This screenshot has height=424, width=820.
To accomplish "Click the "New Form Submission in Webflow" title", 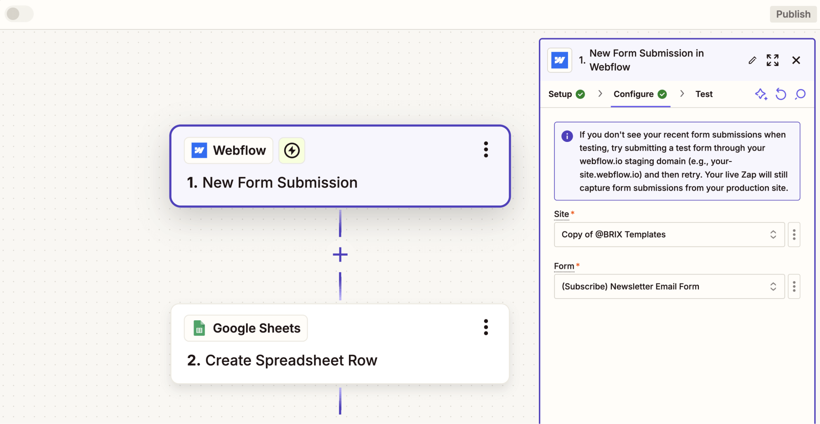I will tap(646, 60).
